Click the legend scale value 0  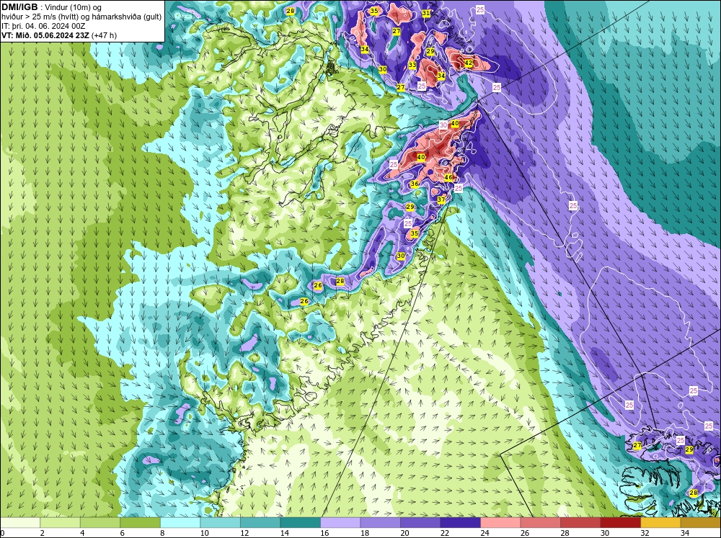pos(2,533)
